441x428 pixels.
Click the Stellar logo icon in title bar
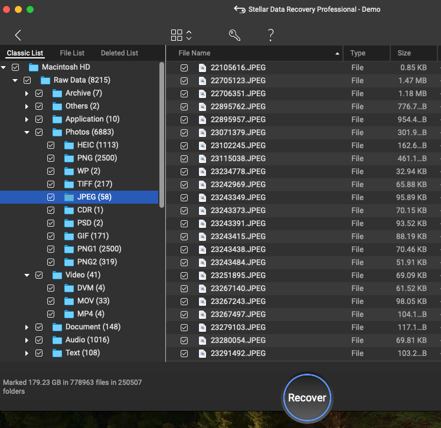[x=240, y=9]
